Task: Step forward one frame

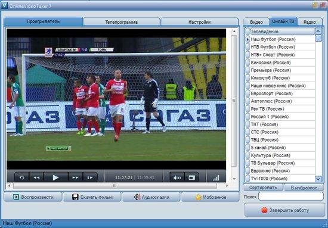Action: click(x=90, y=177)
